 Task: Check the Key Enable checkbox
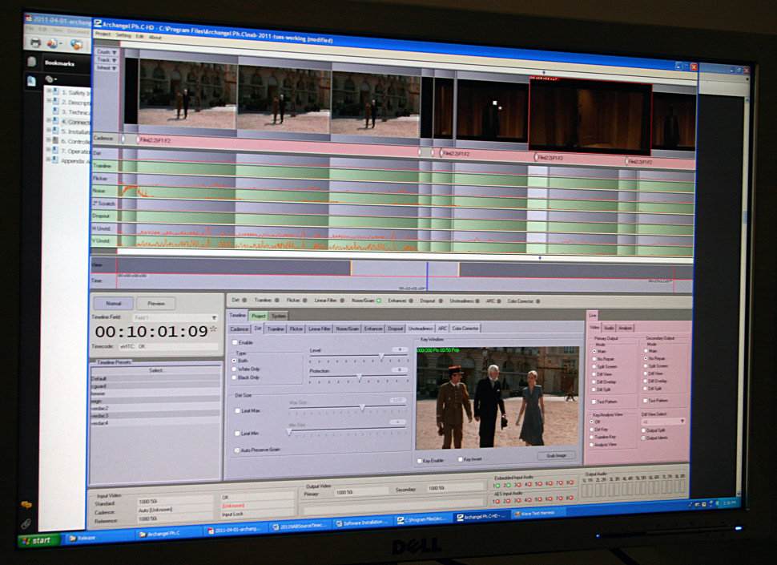pyautogui.click(x=419, y=461)
